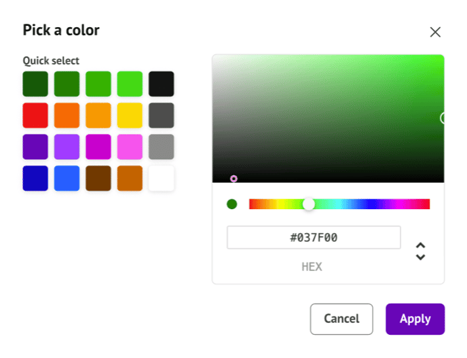The height and width of the screenshot is (358, 467).
Task: Select the magenta swatch
Action: (98, 147)
